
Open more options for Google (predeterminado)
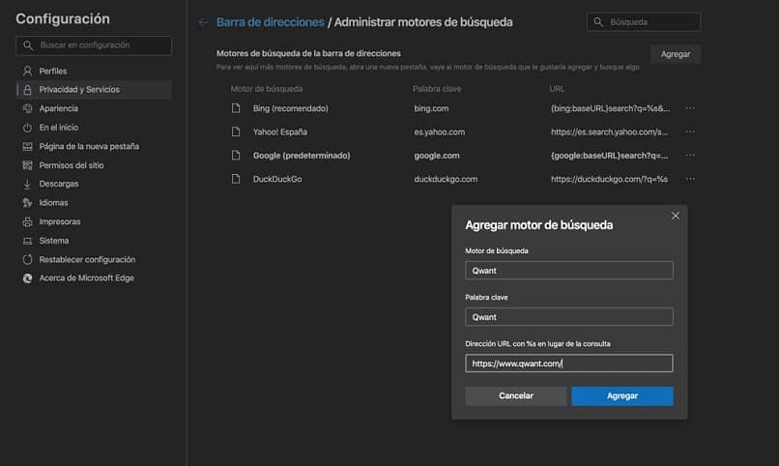690,156
